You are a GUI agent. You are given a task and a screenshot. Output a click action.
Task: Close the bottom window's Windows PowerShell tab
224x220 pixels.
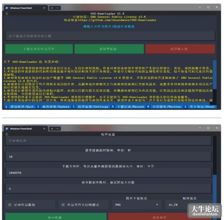tap(44, 129)
